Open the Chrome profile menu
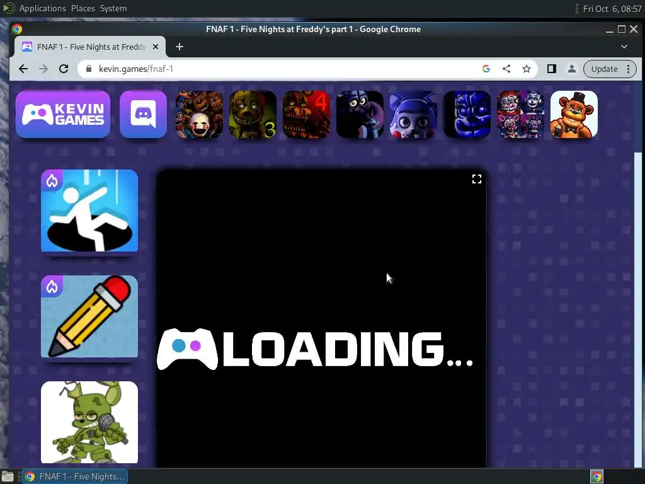 pyautogui.click(x=572, y=69)
